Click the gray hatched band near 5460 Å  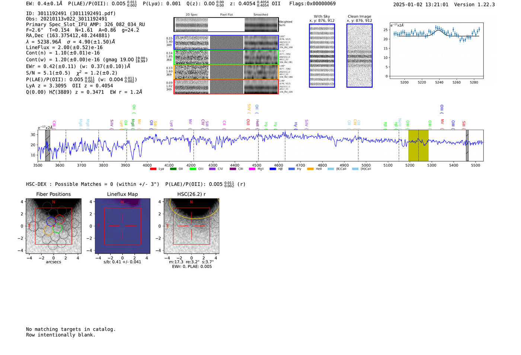[x=467, y=146]
